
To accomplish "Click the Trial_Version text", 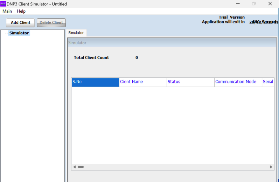I will 232,17.
